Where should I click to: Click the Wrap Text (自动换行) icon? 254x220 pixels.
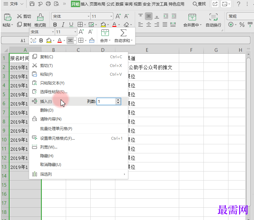click(213, 17)
